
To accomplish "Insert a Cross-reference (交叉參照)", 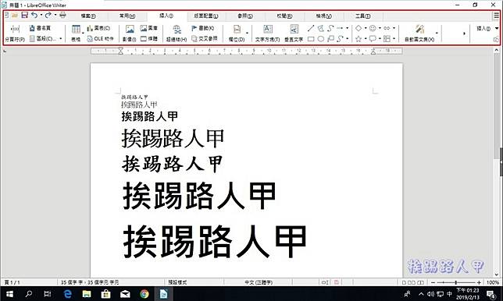I will coord(205,39).
